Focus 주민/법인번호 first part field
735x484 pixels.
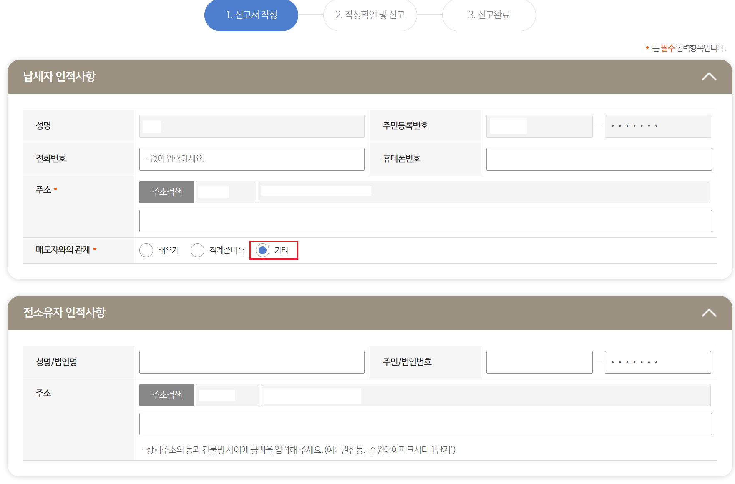coord(539,362)
